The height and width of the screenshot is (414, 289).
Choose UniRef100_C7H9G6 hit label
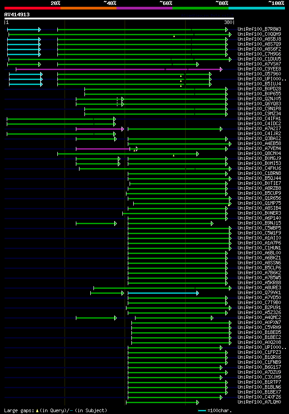point(259,54)
